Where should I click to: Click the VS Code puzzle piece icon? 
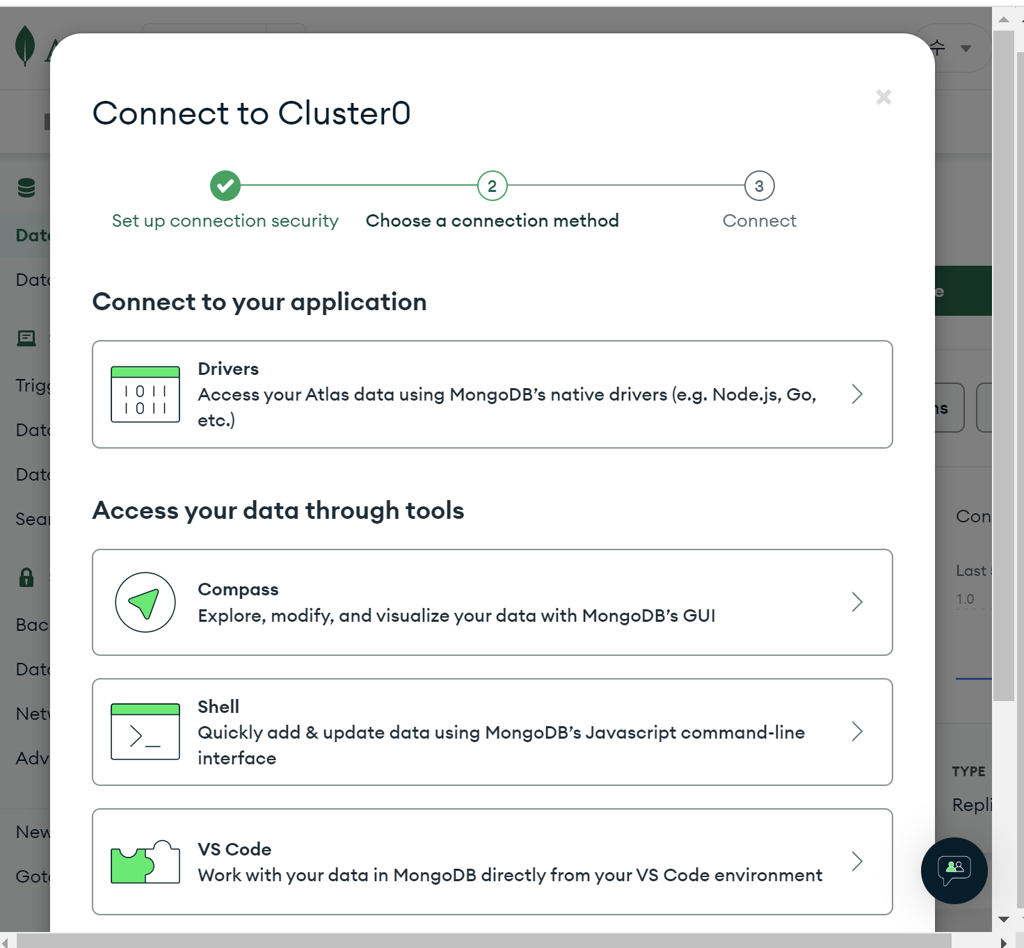pos(145,862)
